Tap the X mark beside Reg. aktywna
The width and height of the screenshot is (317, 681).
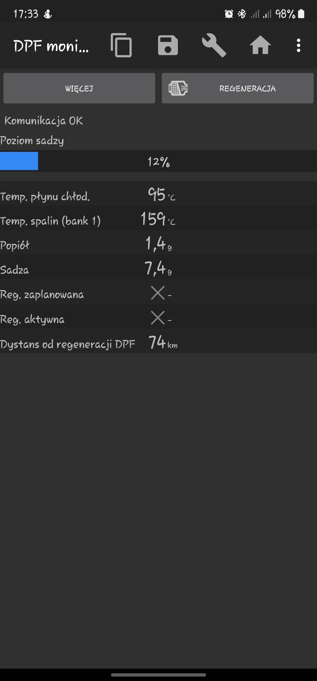(x=158, y=318)
